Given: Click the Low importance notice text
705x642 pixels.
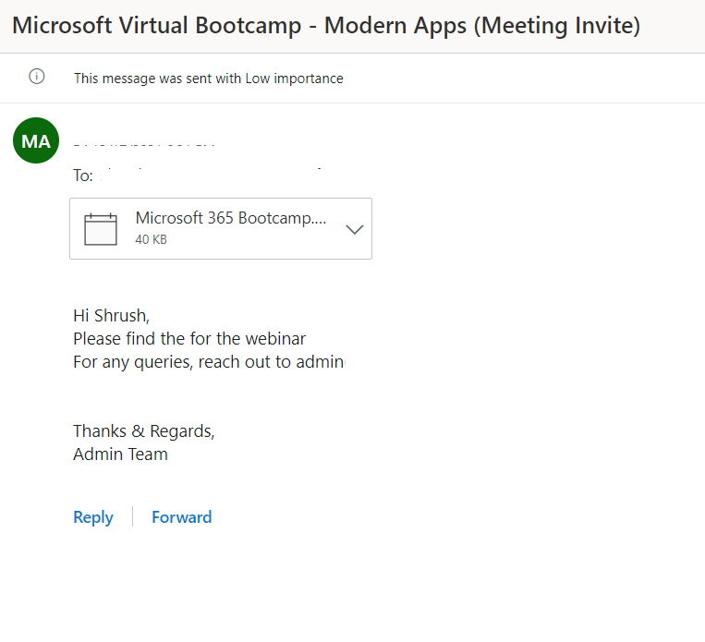Looking at the screenshot, I should [x=209, y=79].
